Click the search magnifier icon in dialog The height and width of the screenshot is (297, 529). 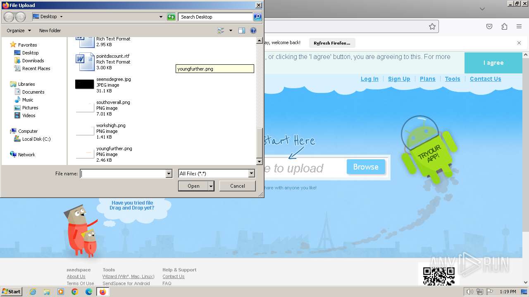point(257,17)
